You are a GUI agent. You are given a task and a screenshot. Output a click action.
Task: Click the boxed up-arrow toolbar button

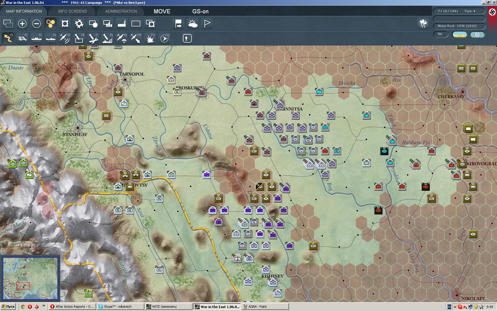point(187,38)
